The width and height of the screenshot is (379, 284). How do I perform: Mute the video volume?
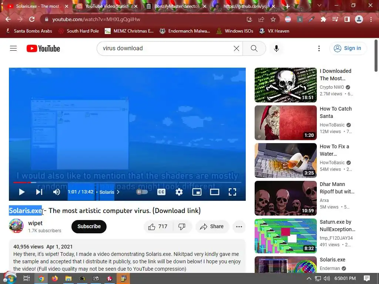coord(57,192)
